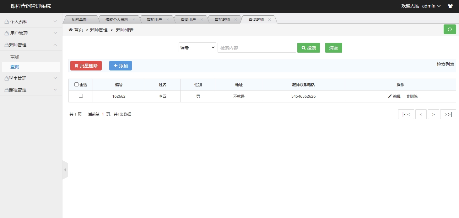Click inside the 检索内容 input field
The width and height of the screenshot is (459, 218).
[256, 47]
